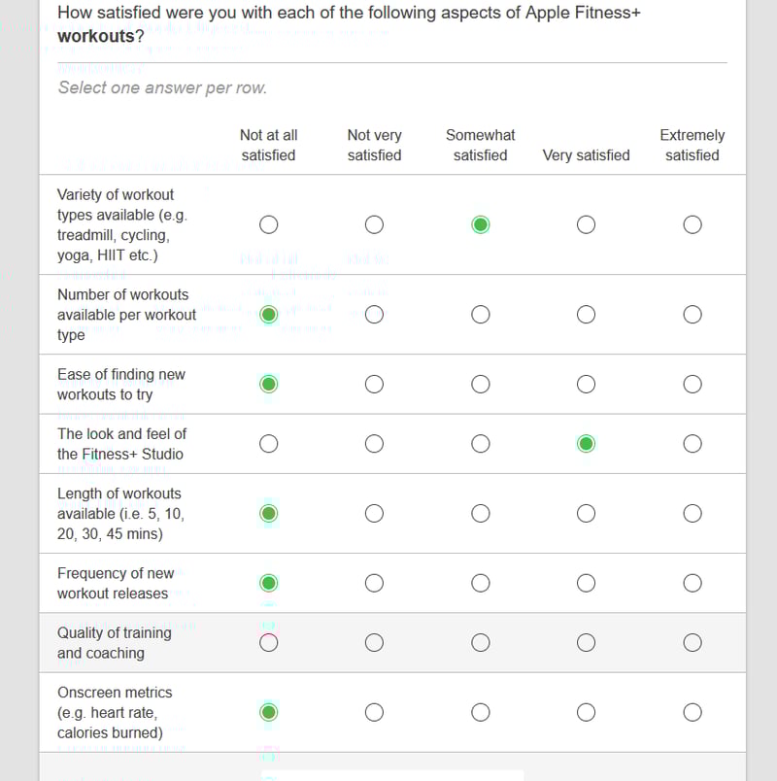The image size is (777, 781).
Task: Choose Somewhat satisfied for Frequency of new releases
Action: point(481,583)
